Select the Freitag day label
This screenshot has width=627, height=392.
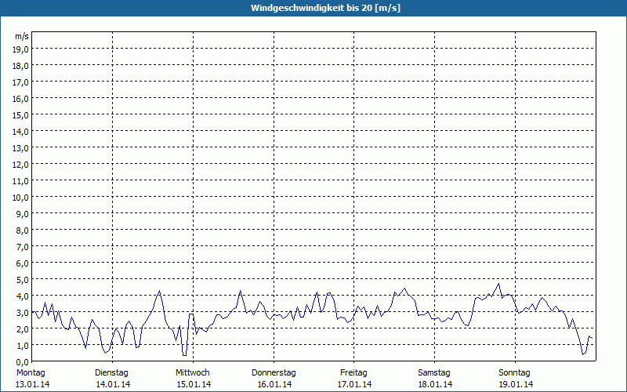[x=354, y=372]
